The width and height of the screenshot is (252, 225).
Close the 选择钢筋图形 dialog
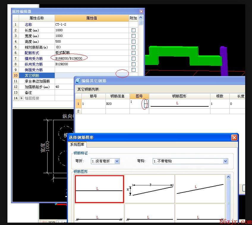tap(234, 137)
